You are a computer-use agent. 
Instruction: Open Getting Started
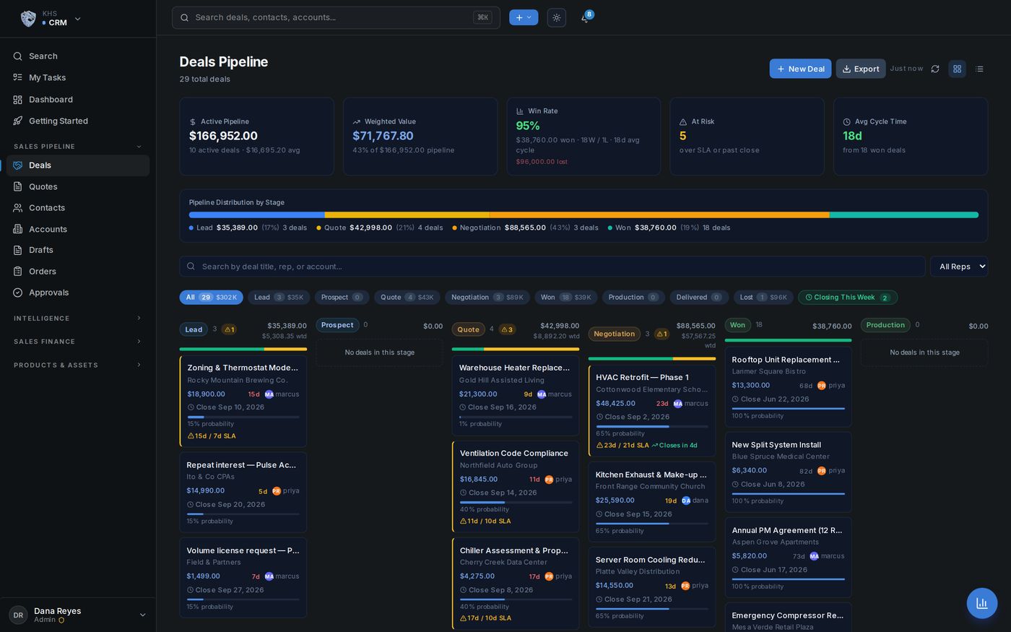pos(78,121)
